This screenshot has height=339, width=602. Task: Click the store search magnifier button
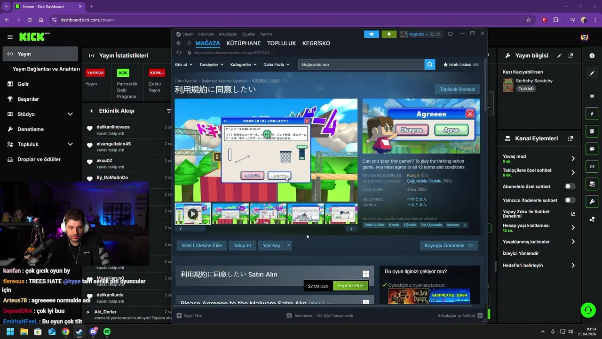click(x=429, y=65)
